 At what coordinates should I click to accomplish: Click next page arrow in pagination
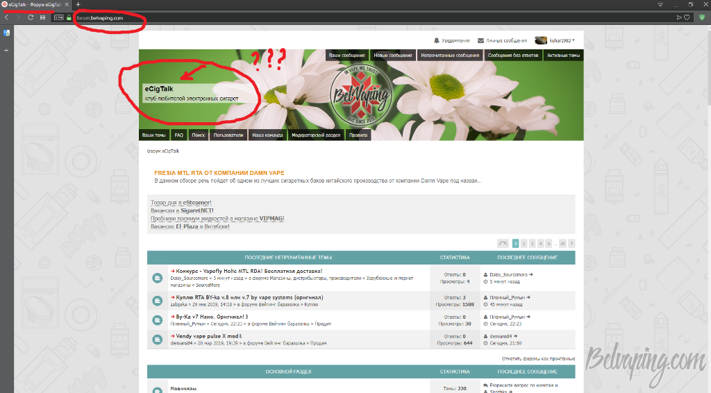coord(572,244)
